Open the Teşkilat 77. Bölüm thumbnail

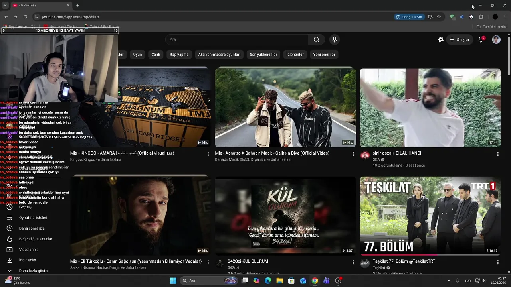[430, 215]
